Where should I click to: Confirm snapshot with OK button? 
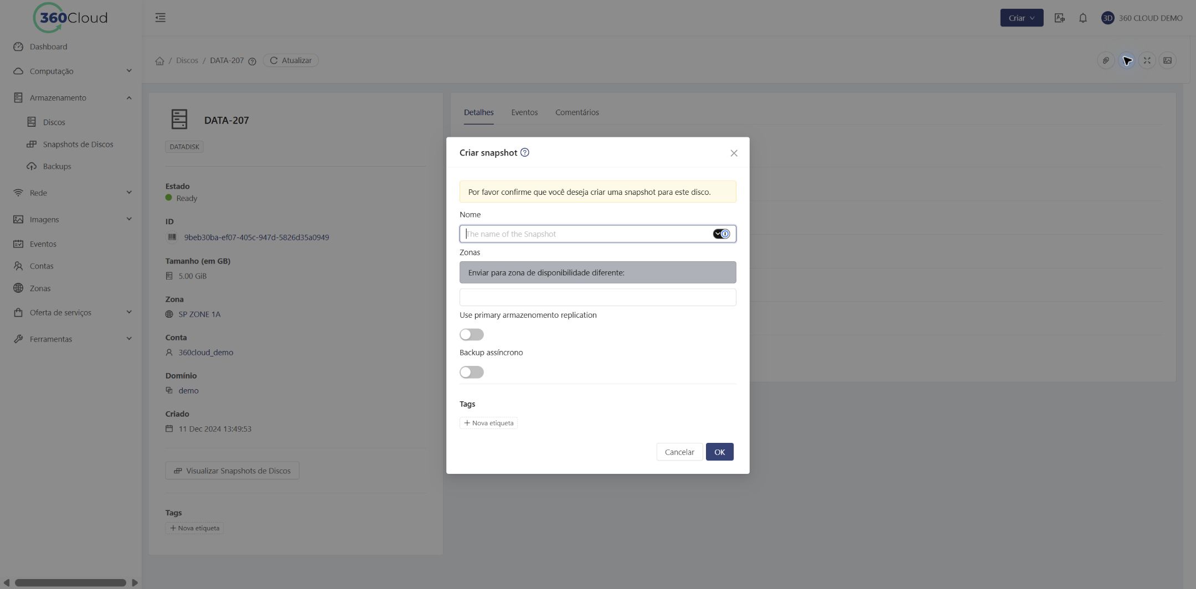(x=719, y=452)
